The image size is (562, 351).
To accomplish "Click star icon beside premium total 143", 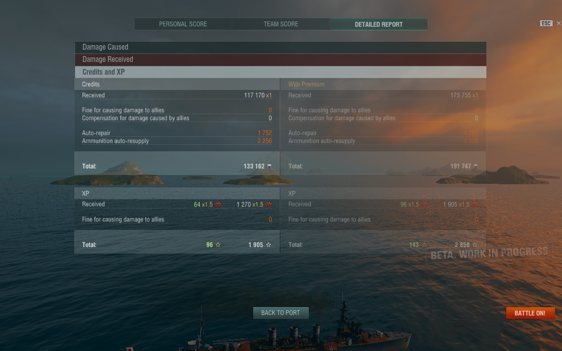I will coord(424,245).
